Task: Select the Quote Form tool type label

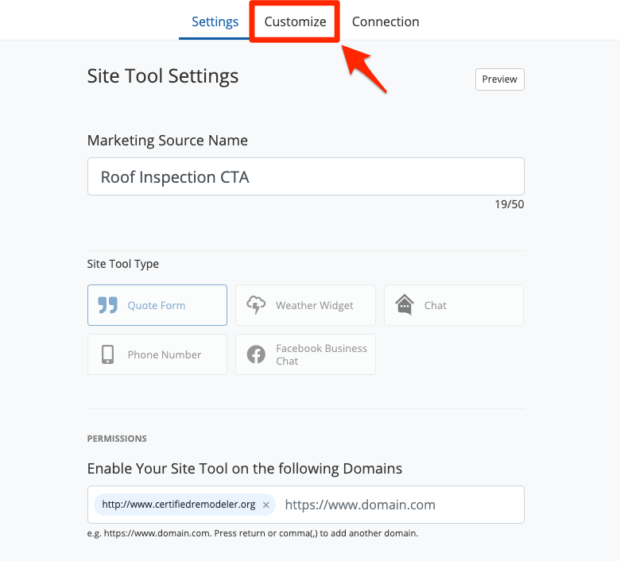Action: [x=157, y=305]
